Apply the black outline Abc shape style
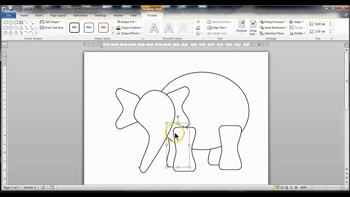Viewport: 350px width, 197px height. click(74, 27)
